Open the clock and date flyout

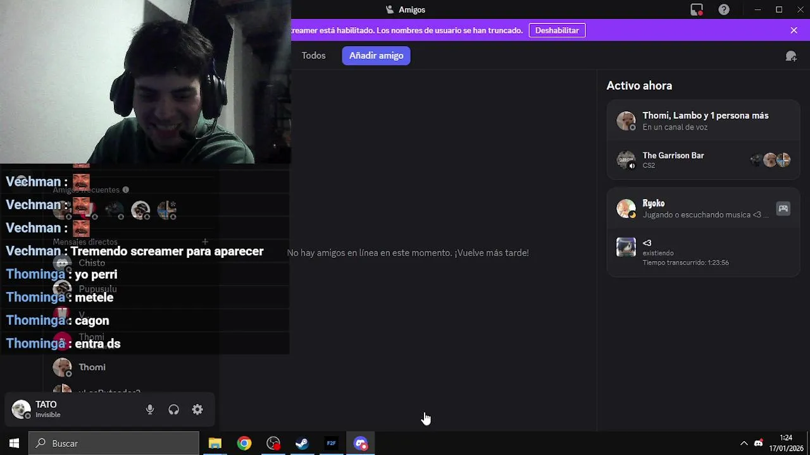[x=786, y=444]
